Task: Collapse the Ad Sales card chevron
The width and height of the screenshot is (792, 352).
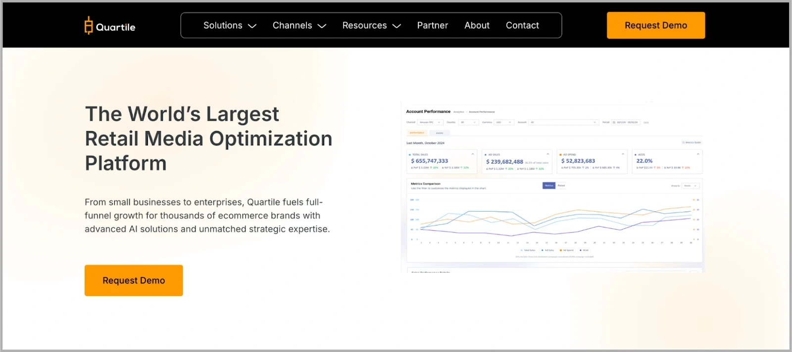Action: pyautogui.click(x=547, y=154)
